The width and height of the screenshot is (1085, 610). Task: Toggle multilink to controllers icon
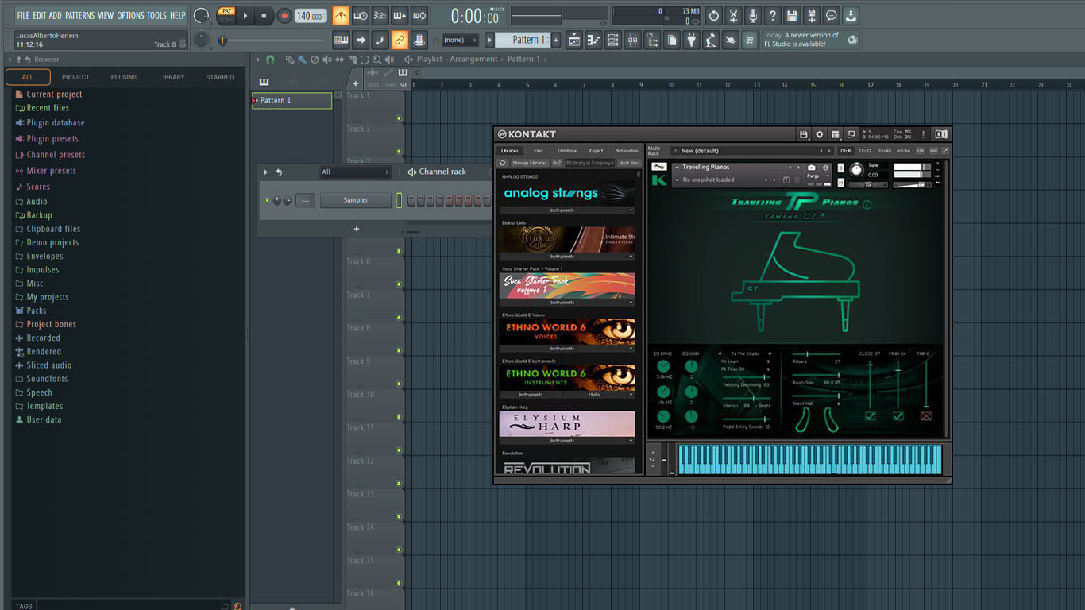pyautogui.click(x=400, y=40)
